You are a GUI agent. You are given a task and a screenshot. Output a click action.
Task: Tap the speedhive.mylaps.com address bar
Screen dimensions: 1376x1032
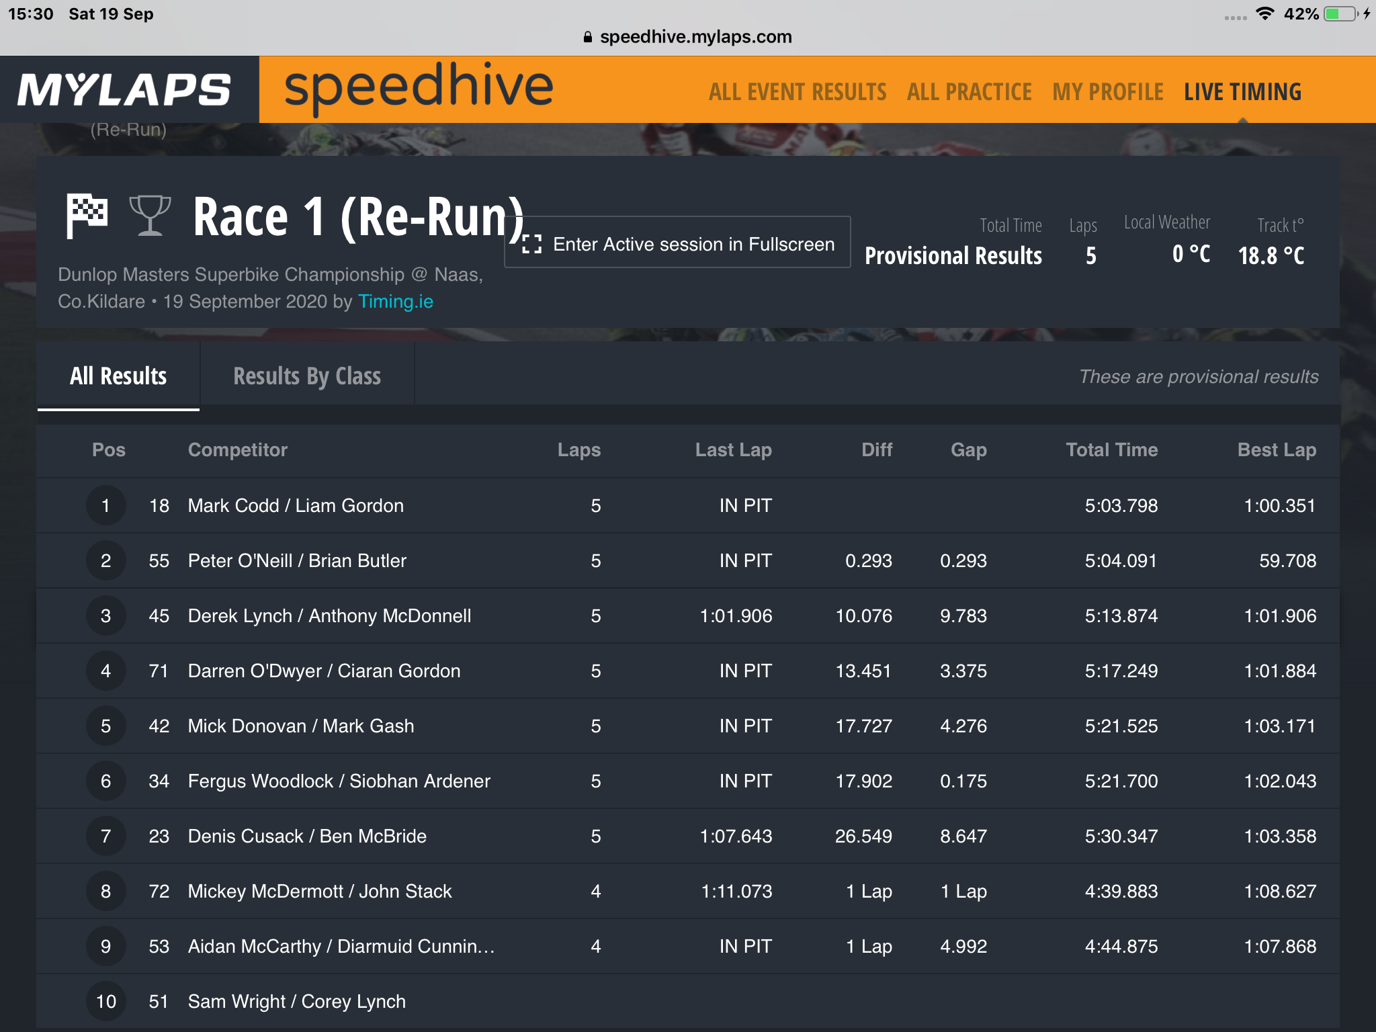pyautogui.click(x=688, y=37)
